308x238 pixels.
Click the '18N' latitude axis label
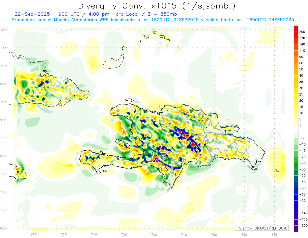pyautogui.click(x=4, y=174)
